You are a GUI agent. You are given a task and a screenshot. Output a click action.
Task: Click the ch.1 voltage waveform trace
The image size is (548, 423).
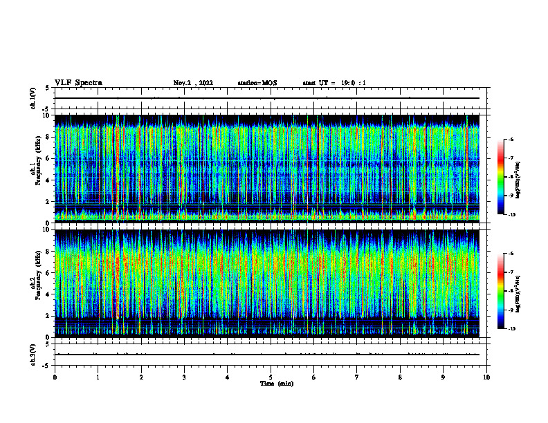[267, 98]
